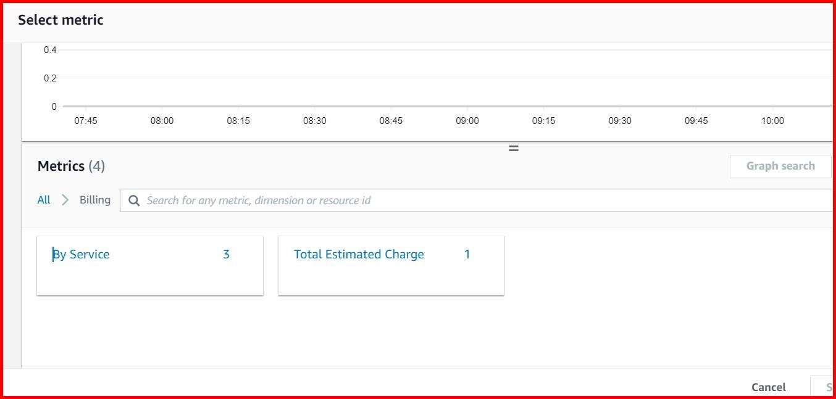
Task: Select the Billing breadcrumb item
Action: [94, 199]
